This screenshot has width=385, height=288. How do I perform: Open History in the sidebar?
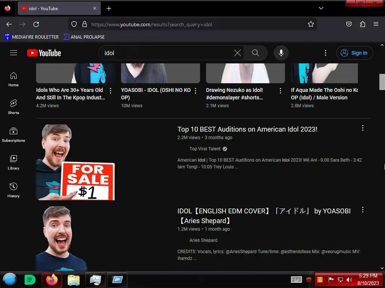(14, 190)
